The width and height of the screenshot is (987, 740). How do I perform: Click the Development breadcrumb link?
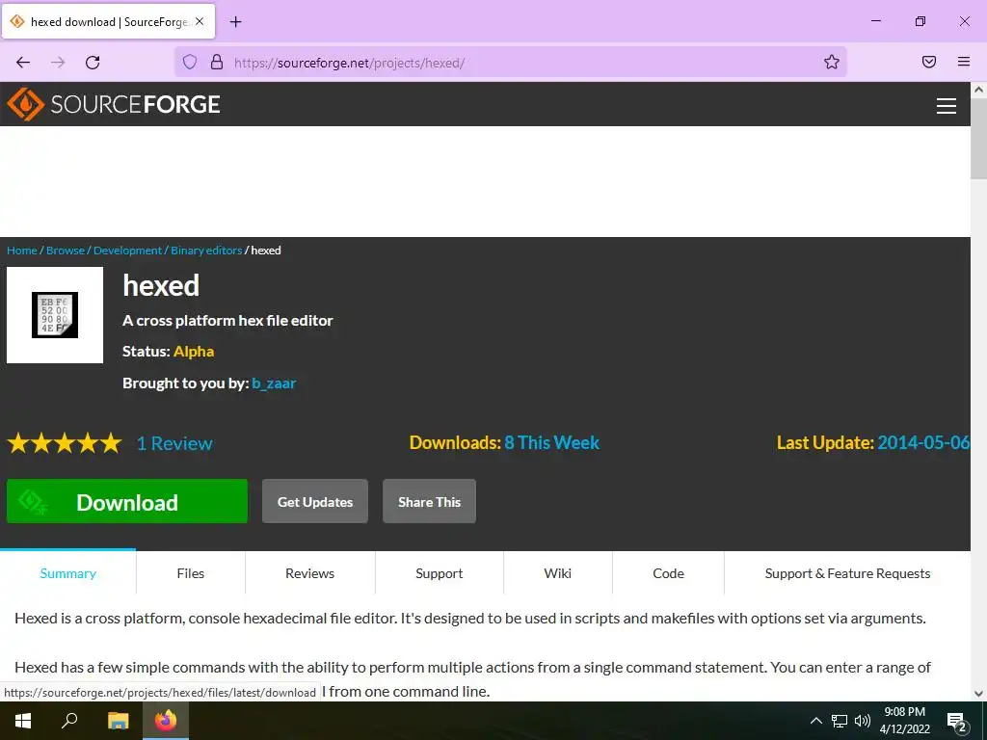coord(128,251)
